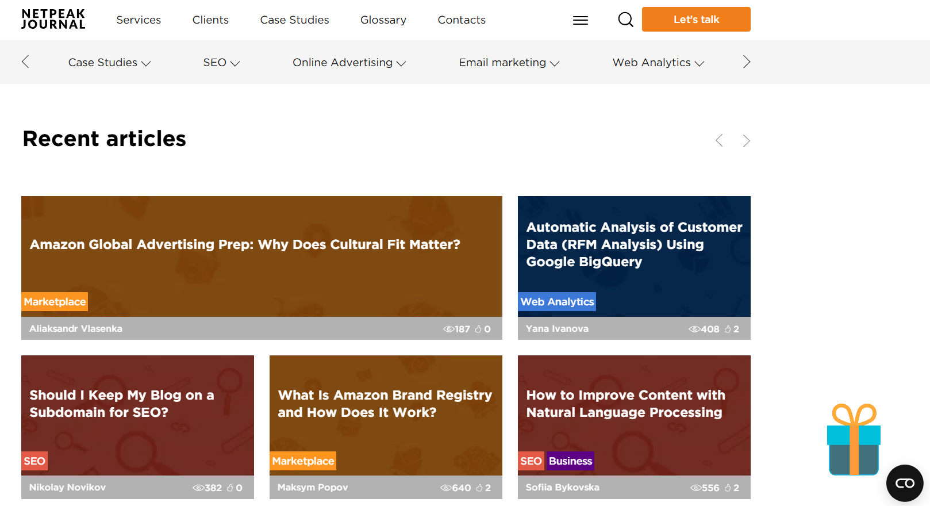Image resolution: width=930 pixels, height=506 pixels.
Task: Open the gift box widget
Action: coord(854,439)
